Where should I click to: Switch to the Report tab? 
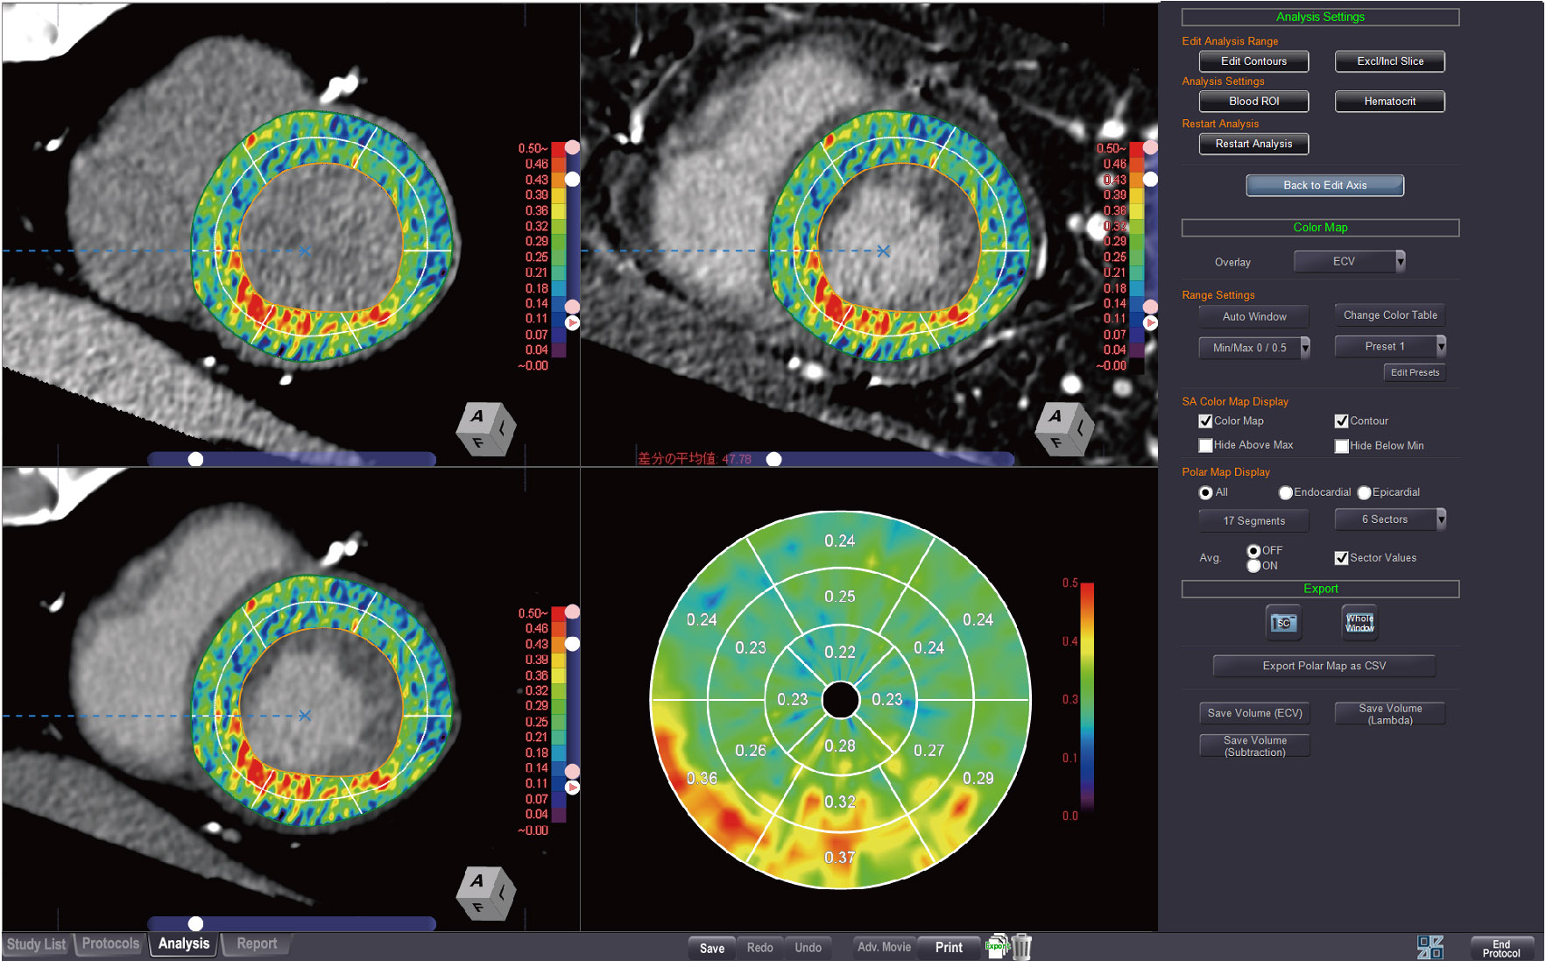(x=256, y=943)
